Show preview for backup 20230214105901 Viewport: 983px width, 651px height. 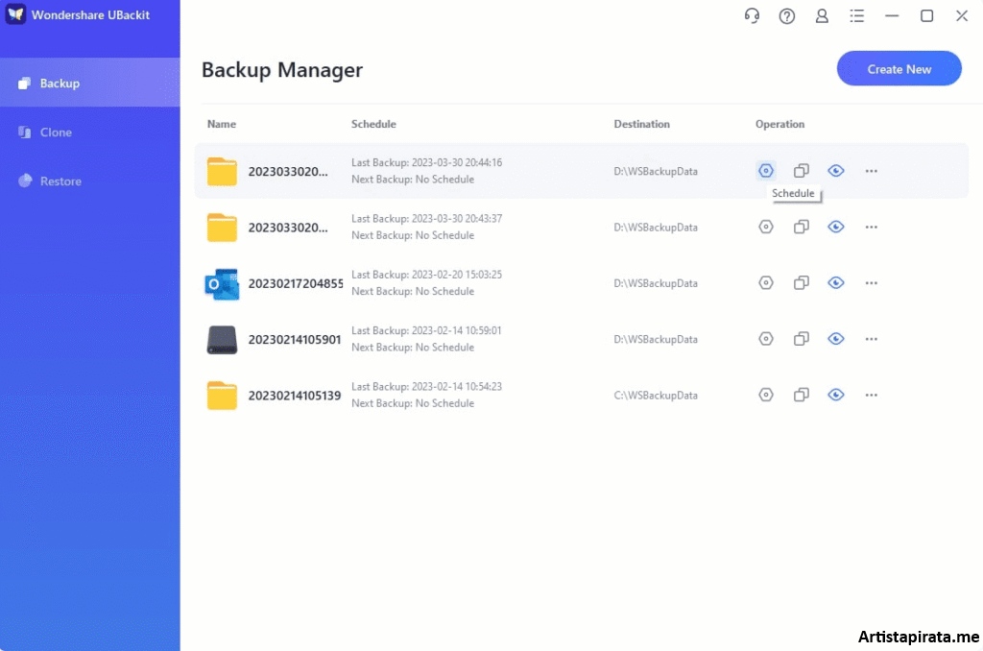tap(835, 338)
